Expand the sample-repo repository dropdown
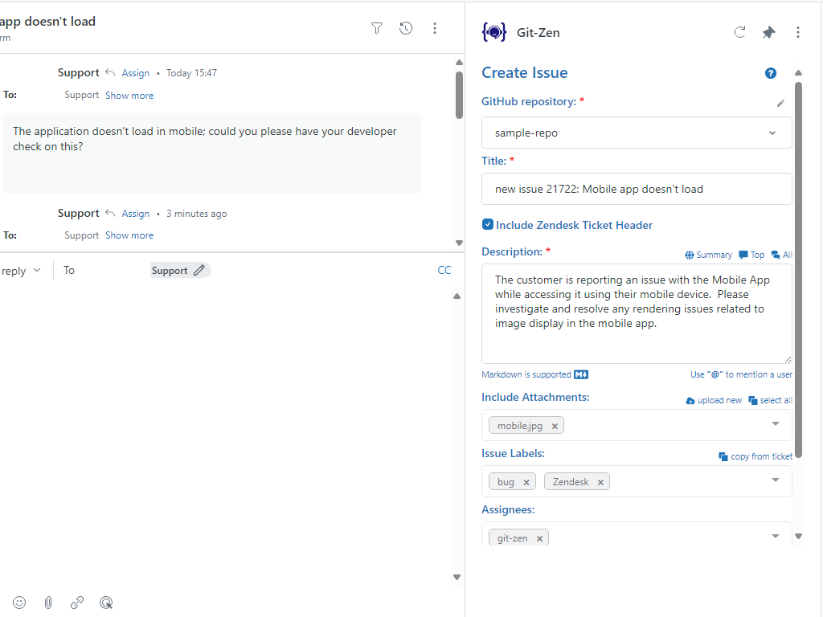The width and height of the screenshot is (823, 617). pyautogui.click(x=772, y=133)
